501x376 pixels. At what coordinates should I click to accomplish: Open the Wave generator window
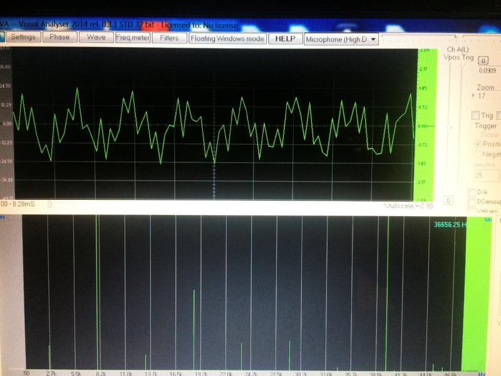[96, 37]
